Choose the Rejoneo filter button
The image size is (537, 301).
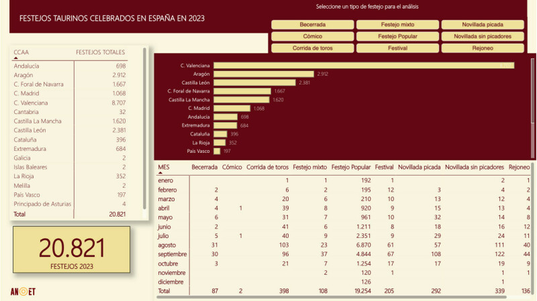[x=483, y=48]
